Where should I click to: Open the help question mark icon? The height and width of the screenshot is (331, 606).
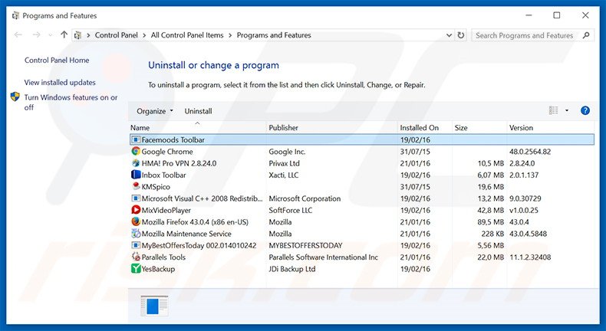(585, 111)
